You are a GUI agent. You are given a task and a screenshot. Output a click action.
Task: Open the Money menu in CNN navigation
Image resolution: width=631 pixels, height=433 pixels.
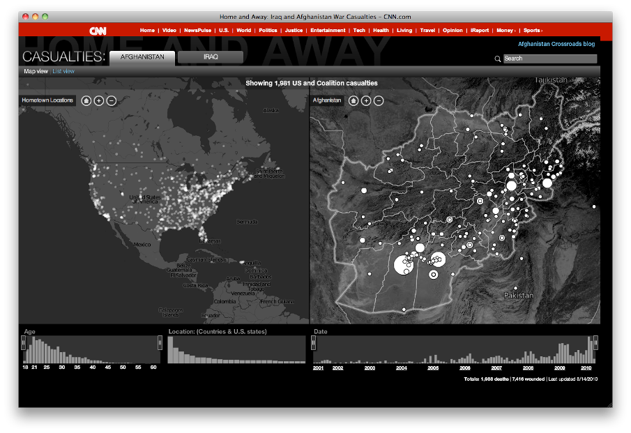click(505, 31)
